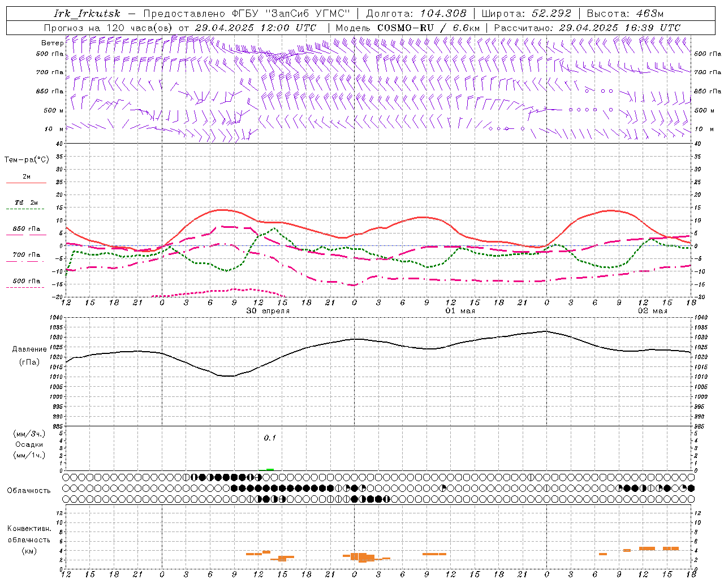This screenshot has width=724, height=579.
Task: Select the Модель COSMO-RU / 6.6км text
Action: click(x=408, y=28)
